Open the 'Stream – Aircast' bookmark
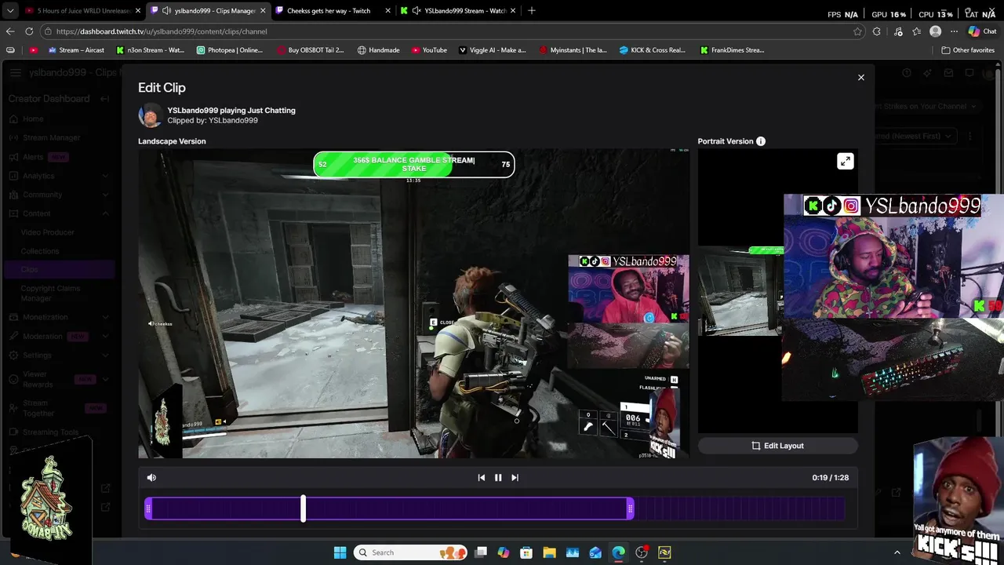The width and height of the screenshot is (1004, 565). click(76, 50)
